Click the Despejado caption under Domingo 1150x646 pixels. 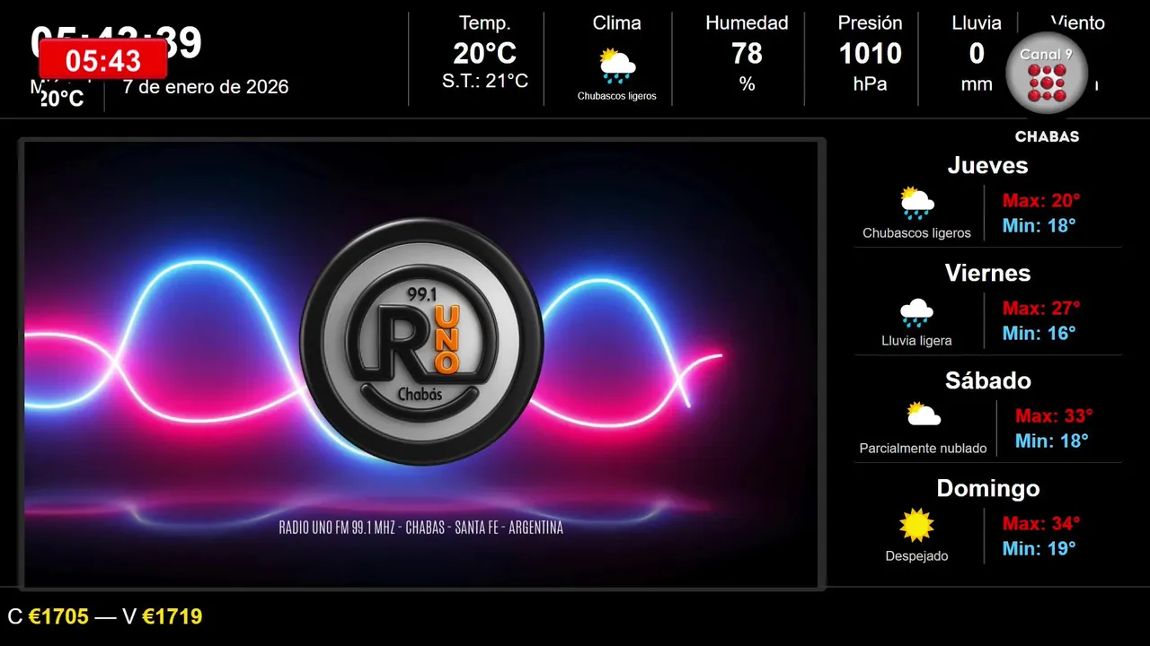coord(916,556)
